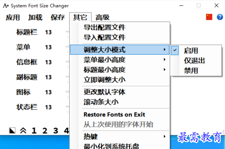Expand the 菜单最小高度 submenu

(x=120, y=60)
